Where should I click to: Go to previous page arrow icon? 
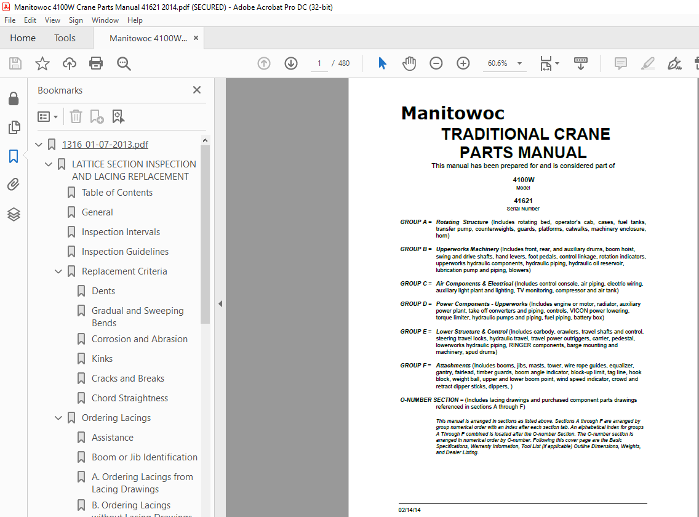(x=264, y=63)
